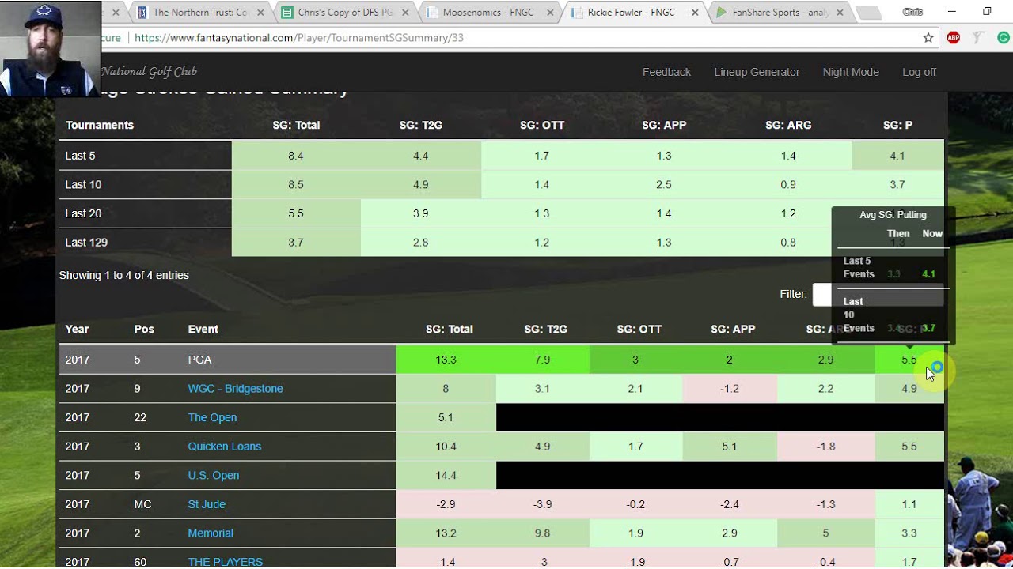The image size is (1013, 569).
Task: Sort summary table by SG: APP
Action: point(664,125)
